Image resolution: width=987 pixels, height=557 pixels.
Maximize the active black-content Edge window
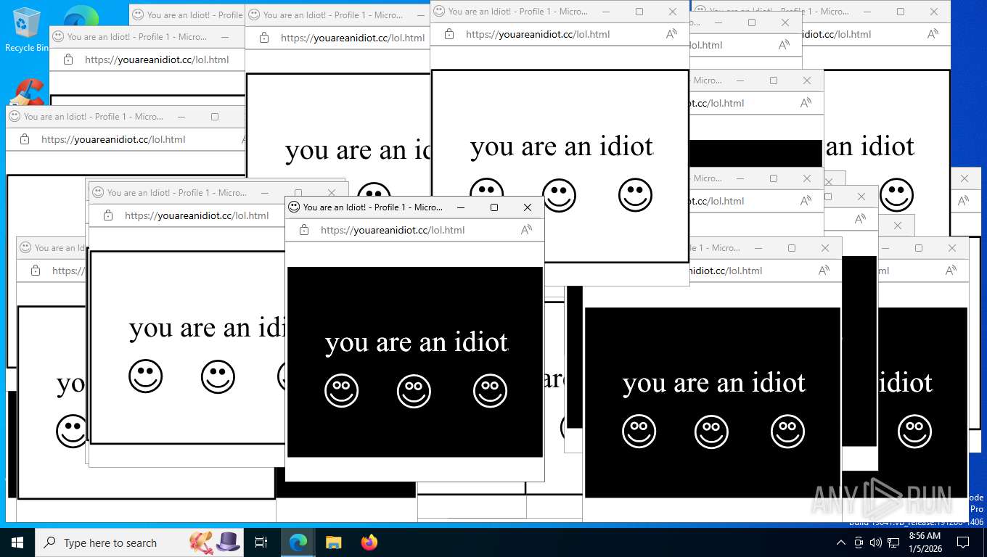[494, 207]
